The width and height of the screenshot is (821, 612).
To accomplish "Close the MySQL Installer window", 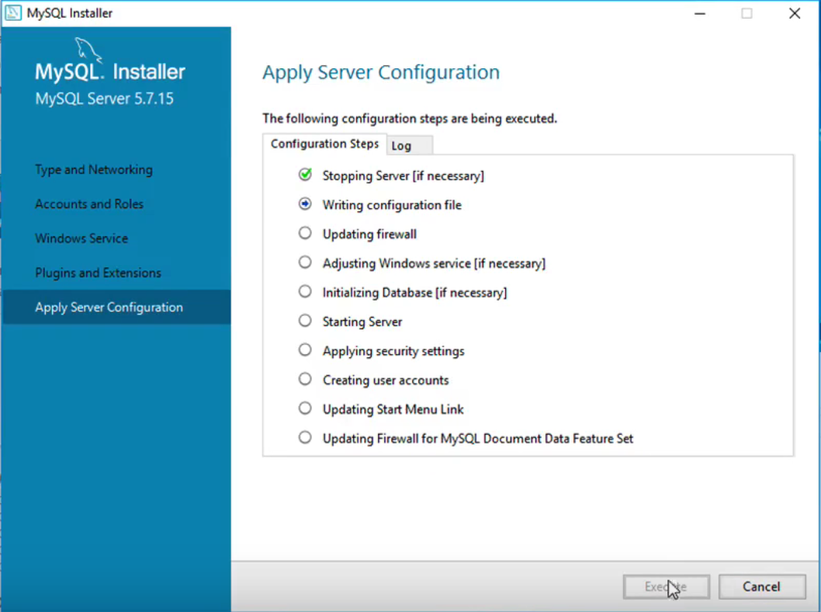I will point(795,13).
